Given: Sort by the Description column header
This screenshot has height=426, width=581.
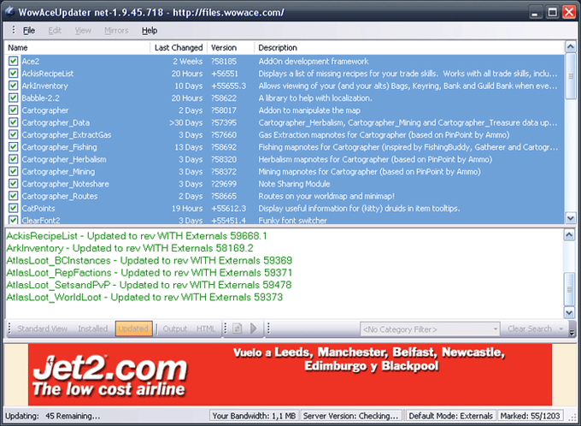Looking at the screenshot, I should pos(409,48).
